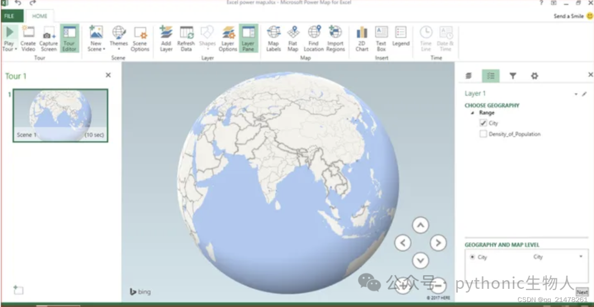Open Play Tour dropdown arrow
The width and height of the screenshot is (594, 307).
click(15, 49)
